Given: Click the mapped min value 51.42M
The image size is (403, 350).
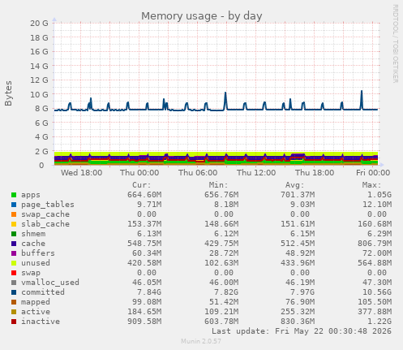Looking at the screenshot, I should click(x=224, y=302).
